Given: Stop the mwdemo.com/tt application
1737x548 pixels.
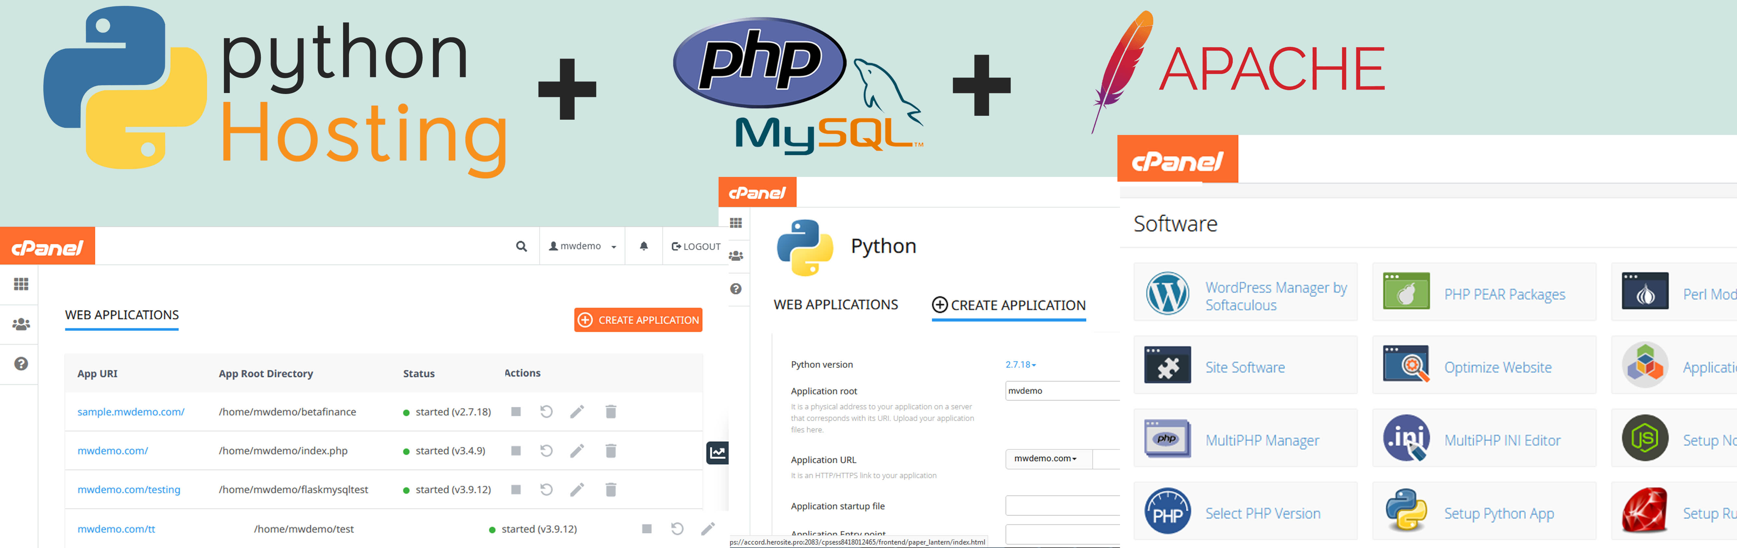Looking at the screenshot, I should [x=647, y=528].
